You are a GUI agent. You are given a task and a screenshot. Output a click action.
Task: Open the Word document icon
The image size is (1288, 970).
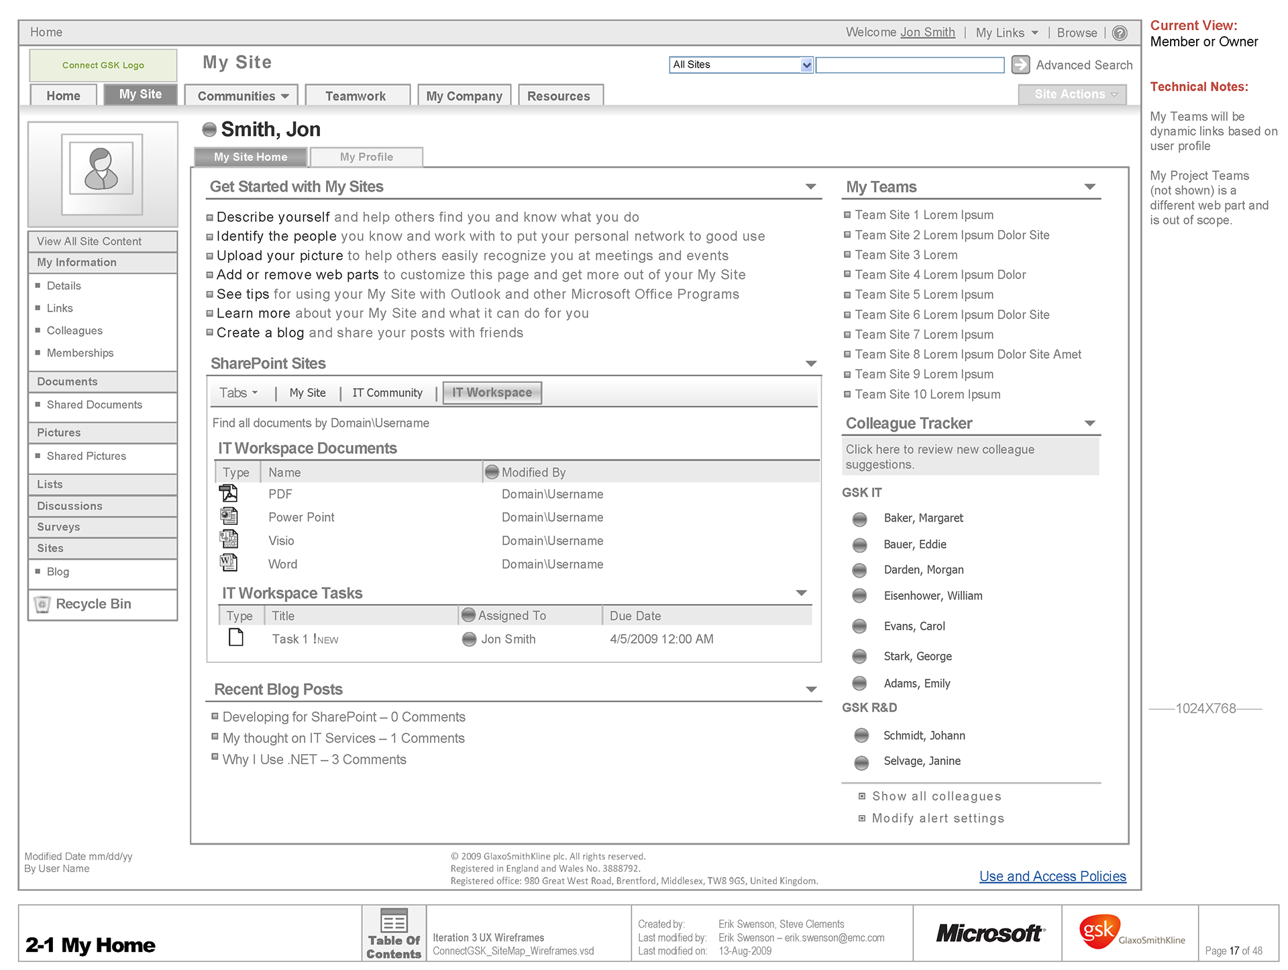coord(229,563)
